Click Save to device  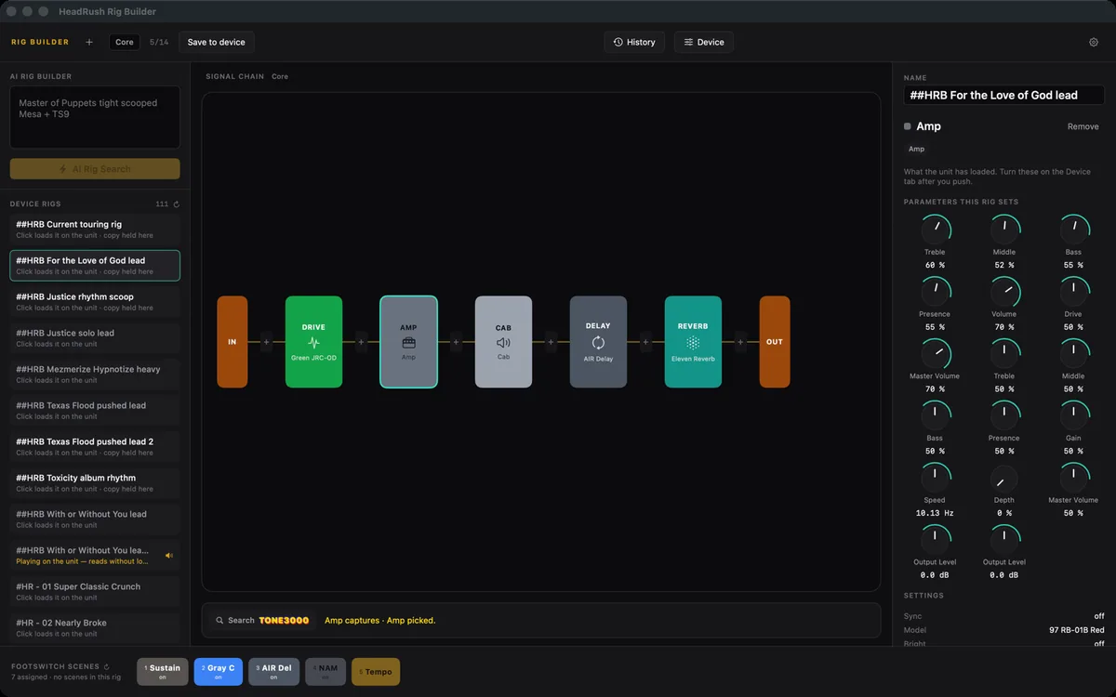tap(217, 42)
